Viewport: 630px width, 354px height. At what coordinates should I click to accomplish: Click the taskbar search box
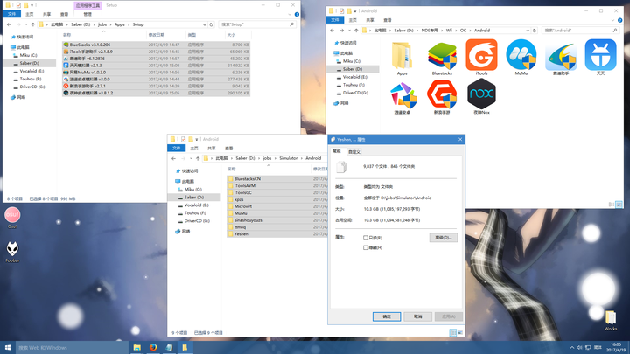[x=72, y=348]
